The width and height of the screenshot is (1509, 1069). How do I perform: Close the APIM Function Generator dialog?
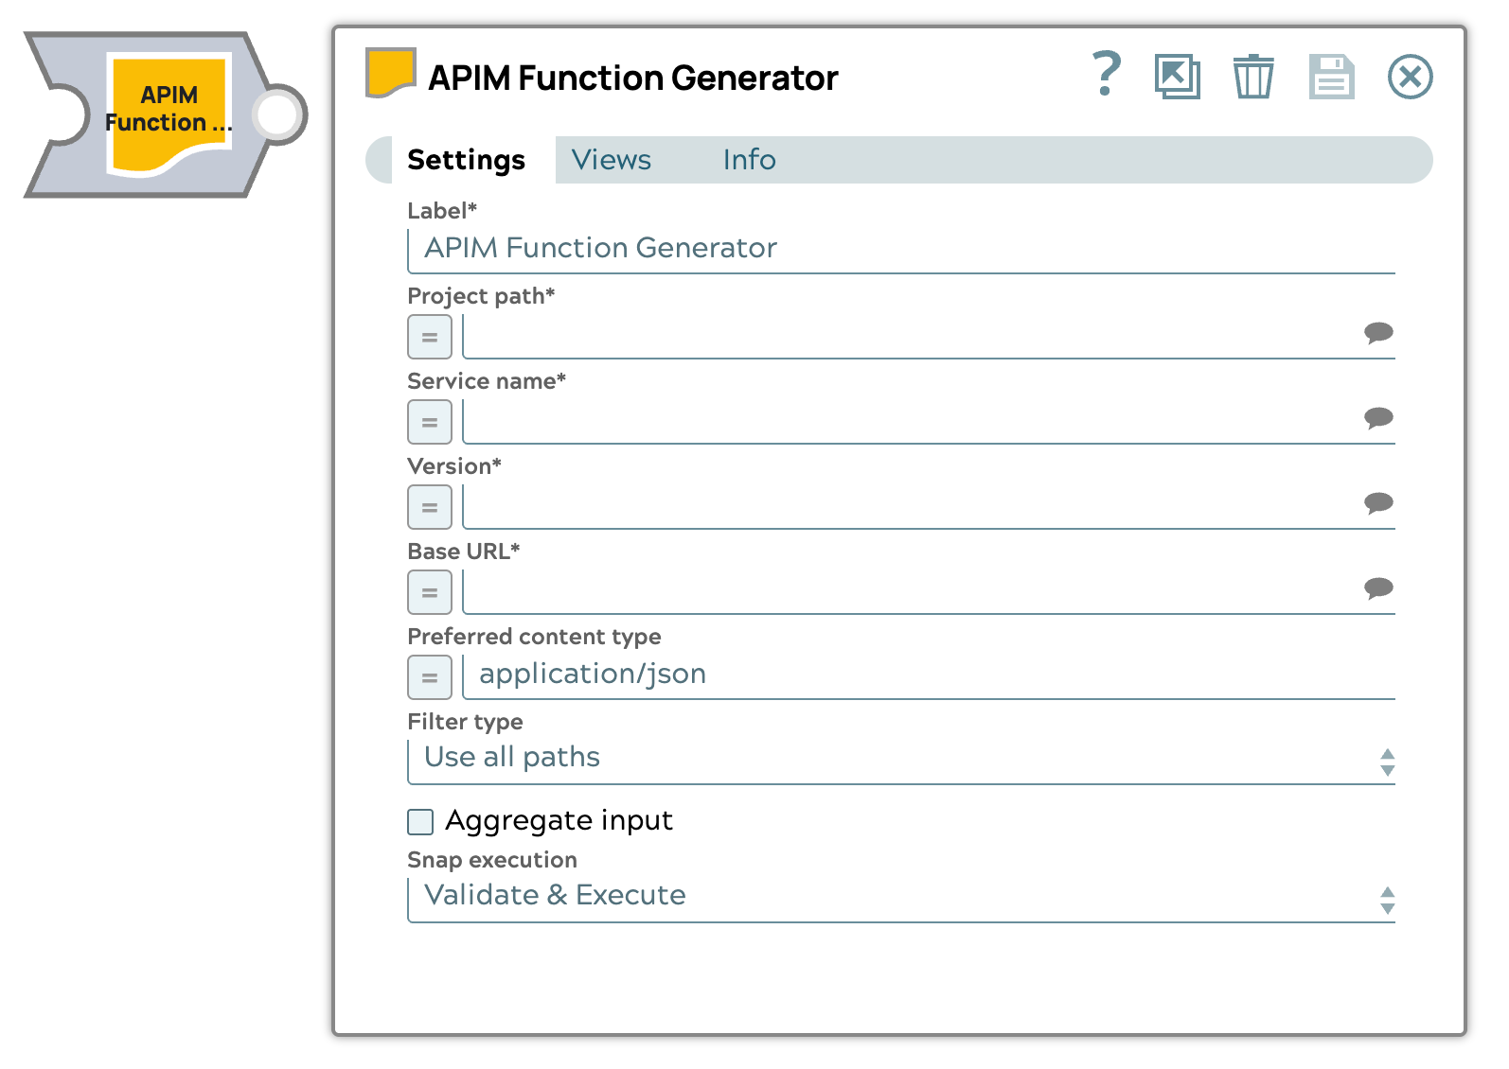(1410, 77)
